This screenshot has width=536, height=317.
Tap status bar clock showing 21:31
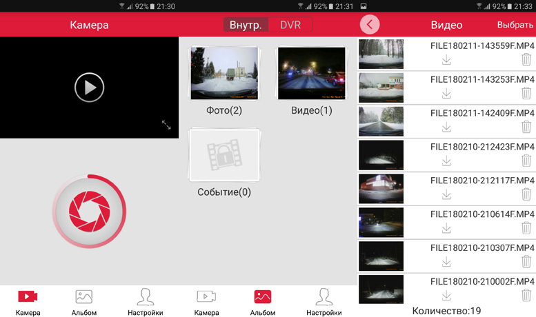[344, 6]
